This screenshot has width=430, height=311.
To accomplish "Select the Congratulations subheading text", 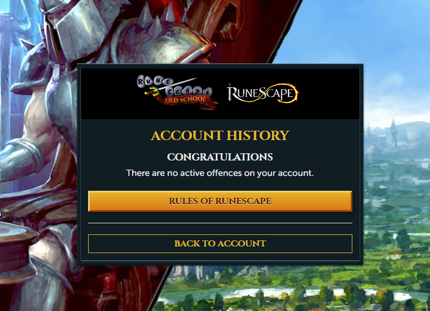I will click(x=220, y=157).
